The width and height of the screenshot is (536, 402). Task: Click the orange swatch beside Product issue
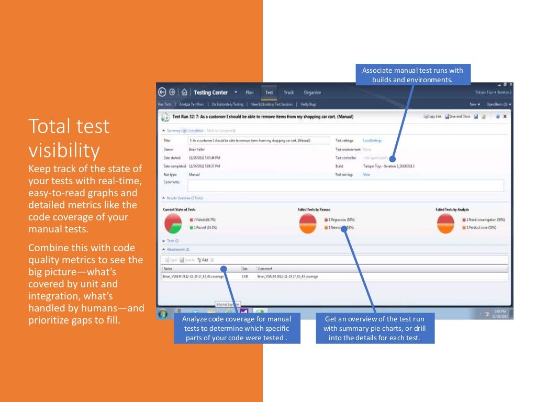[464, 228]
